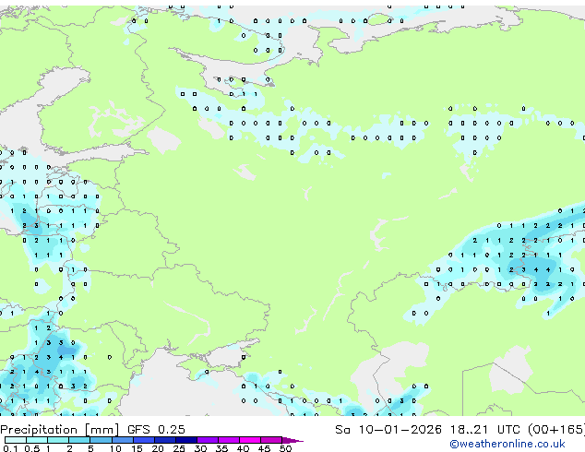Click the '15' legend scale label
The height and width of the screenshot is (452, 585).
(x=137, y=448)
